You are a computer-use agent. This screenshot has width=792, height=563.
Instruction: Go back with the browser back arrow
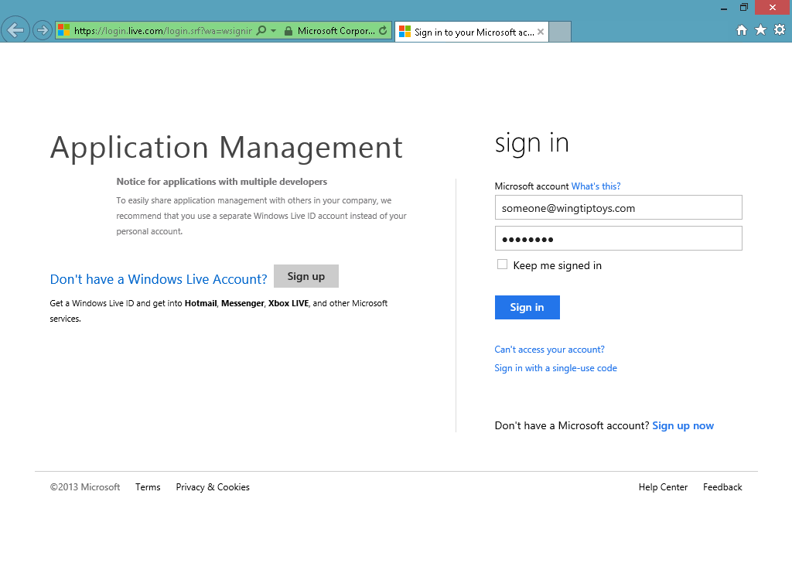pos(15,30)
